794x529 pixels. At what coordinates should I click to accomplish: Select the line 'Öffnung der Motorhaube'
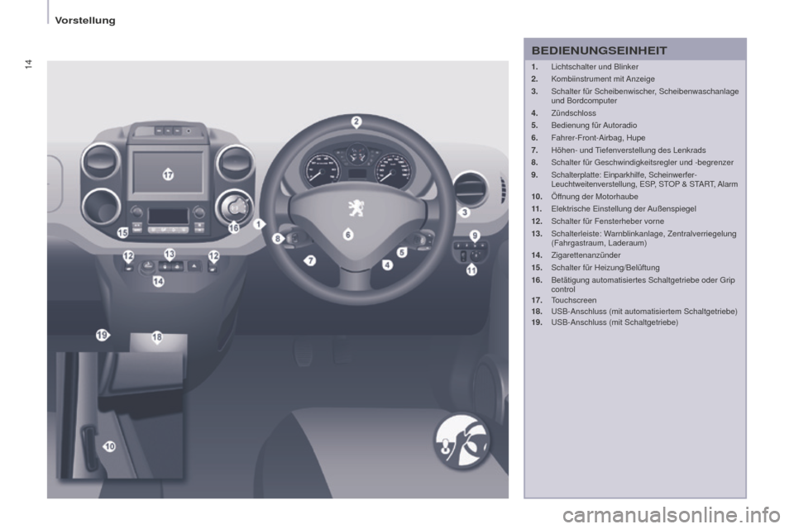[x=595, y=197]
